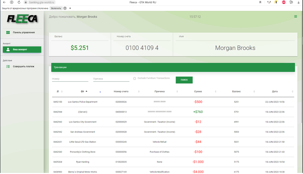
Task: Click the dashboard grid icon beside Панель управления
Action: click(8, 33)
